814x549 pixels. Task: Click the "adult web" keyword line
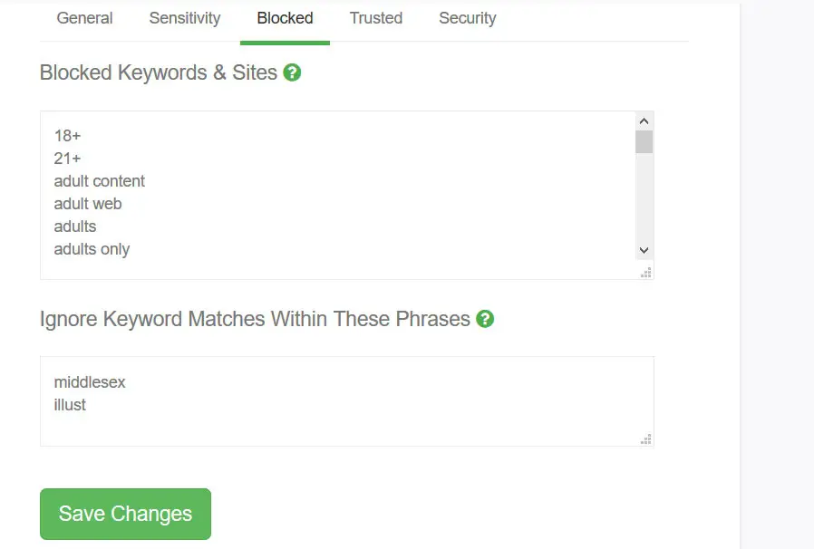(88, 204)
